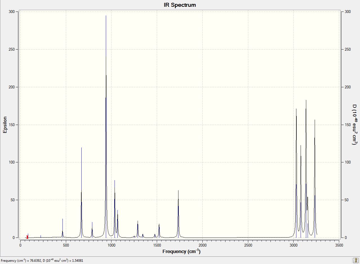Open the help icon in the status bar
The image size is (360, 264).
[356, 260]
